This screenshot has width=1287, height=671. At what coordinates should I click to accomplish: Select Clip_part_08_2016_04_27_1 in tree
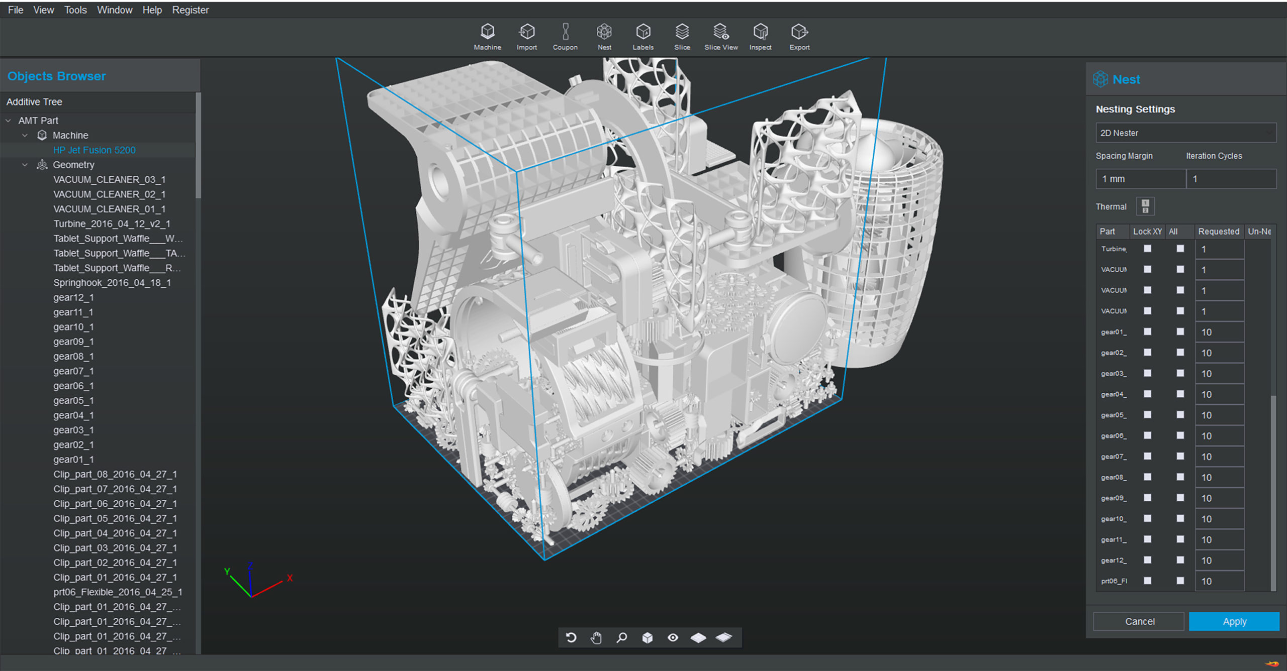tap(115, 474)
